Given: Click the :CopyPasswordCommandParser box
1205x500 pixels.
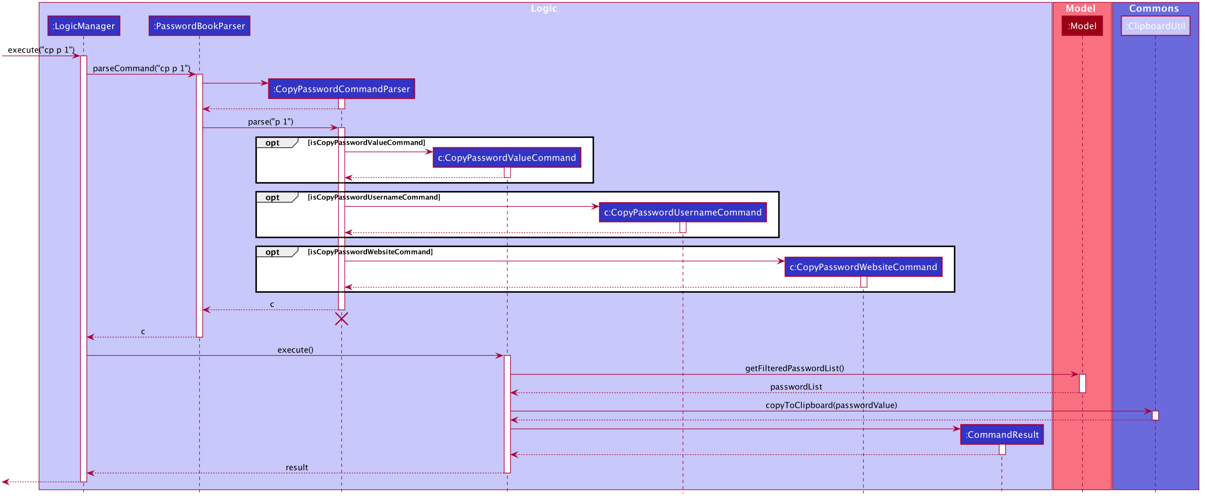Looking at the screenshot, I should [x=341, y=89].
